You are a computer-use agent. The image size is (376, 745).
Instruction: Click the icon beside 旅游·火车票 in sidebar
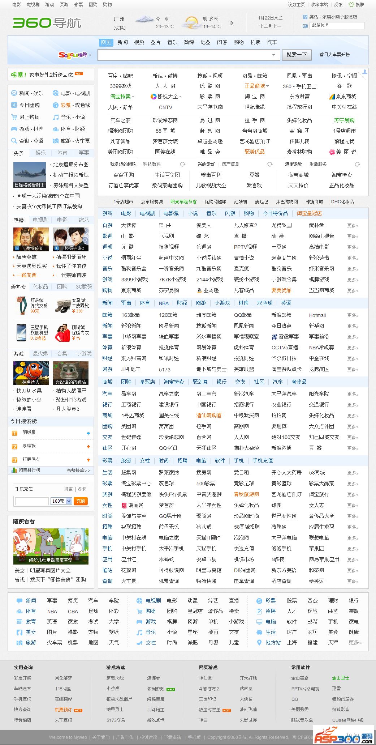56,141
